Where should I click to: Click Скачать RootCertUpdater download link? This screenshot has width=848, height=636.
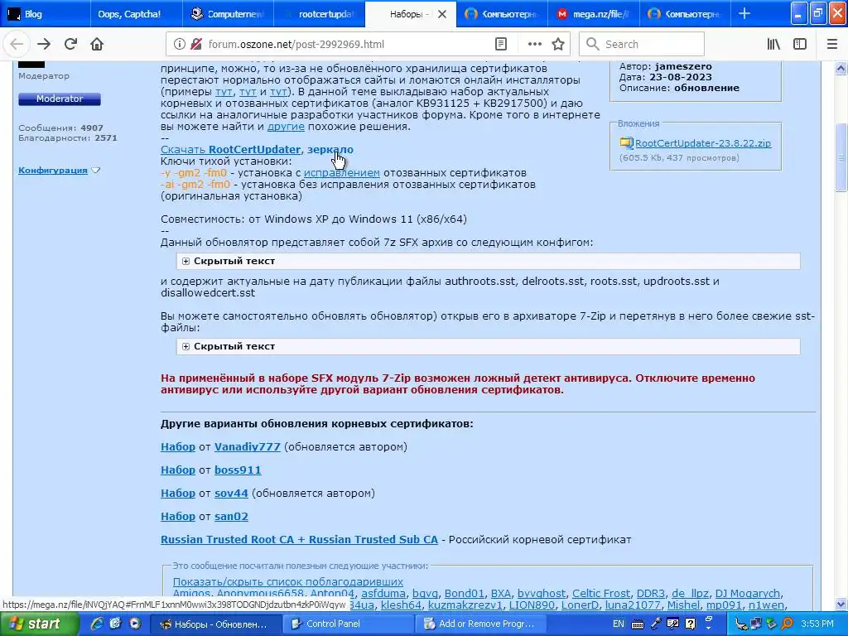point(230,150)
